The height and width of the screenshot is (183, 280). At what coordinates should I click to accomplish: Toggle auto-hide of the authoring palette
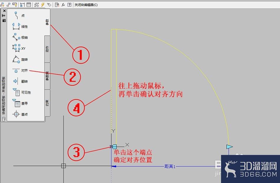tap(4, 16)
